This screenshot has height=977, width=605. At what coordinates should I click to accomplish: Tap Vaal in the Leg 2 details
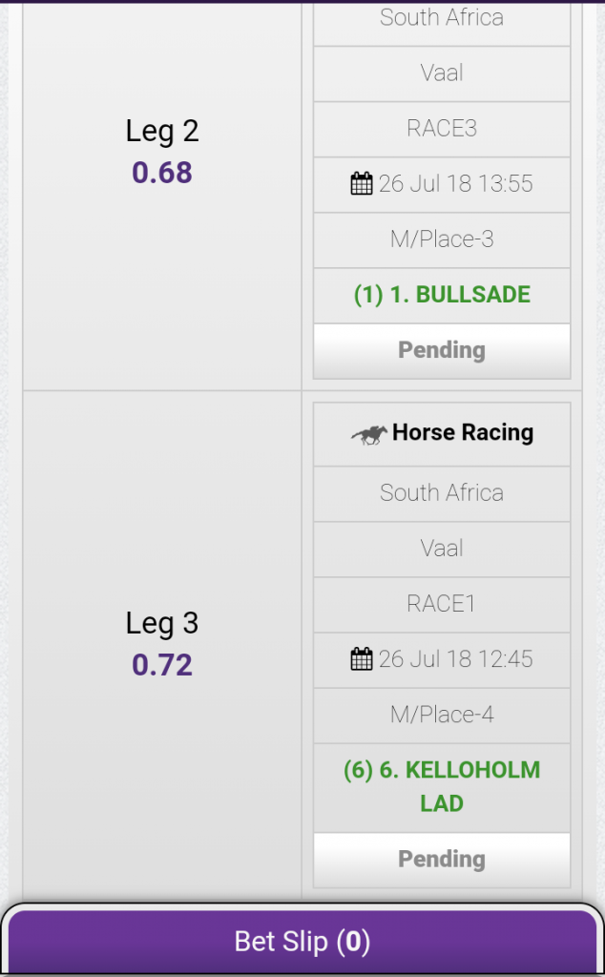pyautogui.click(x=442, y=73)
